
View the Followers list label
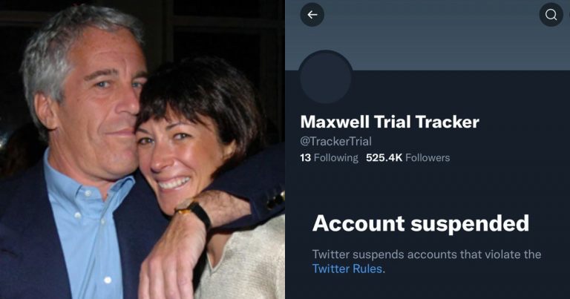pos(427,157)
